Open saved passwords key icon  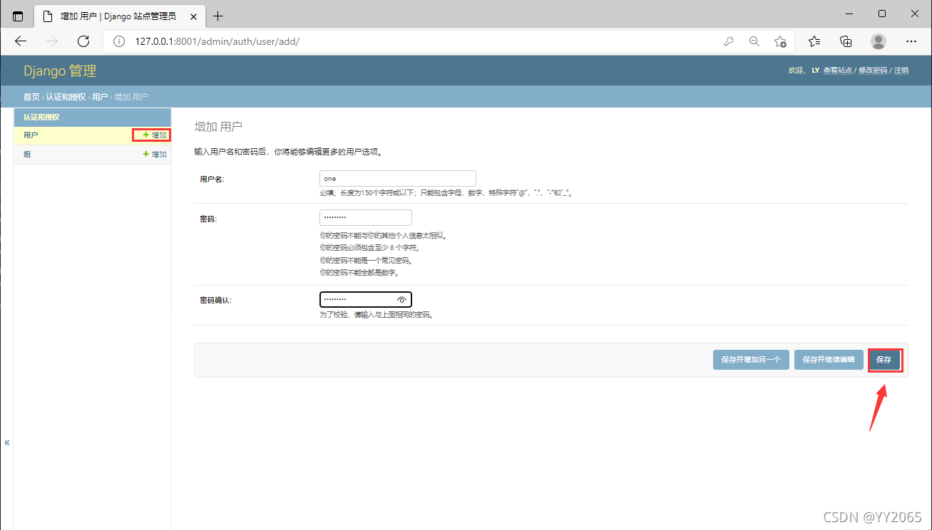tap(728, 41)
